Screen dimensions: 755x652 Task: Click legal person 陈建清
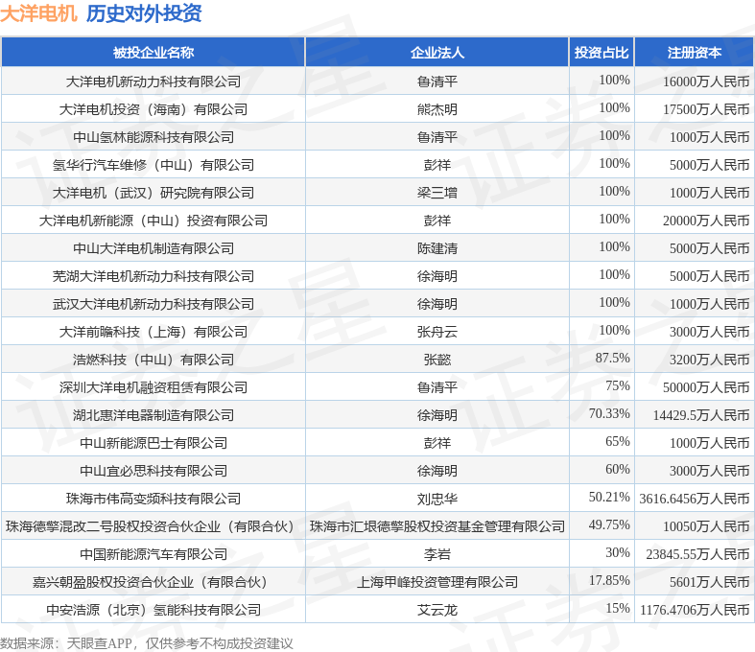[x=437, y=248]
